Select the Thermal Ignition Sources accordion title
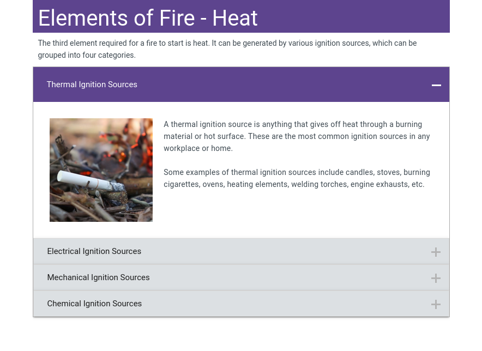 pos(92,84)
